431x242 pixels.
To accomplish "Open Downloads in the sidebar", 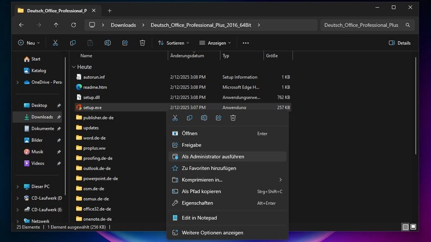I will click(42, 117).
